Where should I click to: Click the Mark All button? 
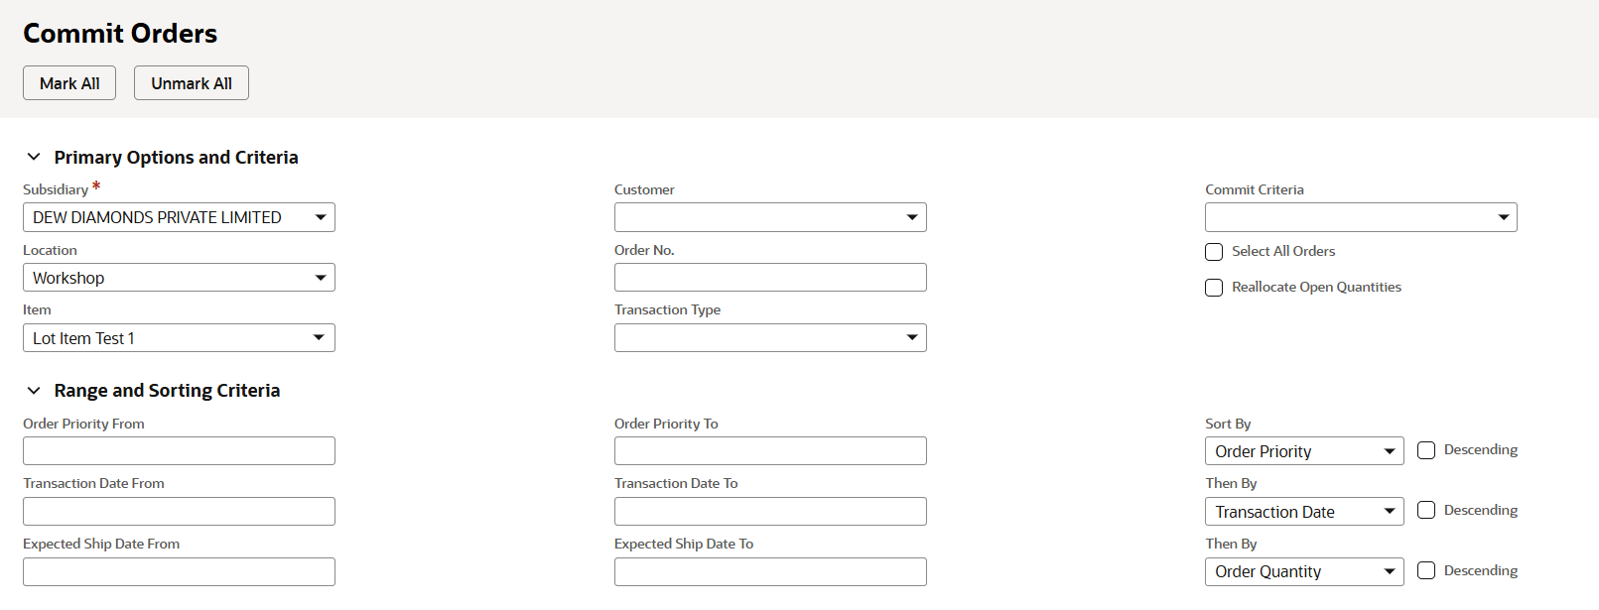[x=69, y=83]
